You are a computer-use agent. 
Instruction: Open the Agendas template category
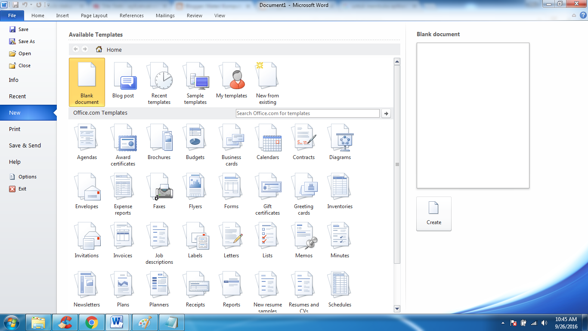(x=87, y=142)
